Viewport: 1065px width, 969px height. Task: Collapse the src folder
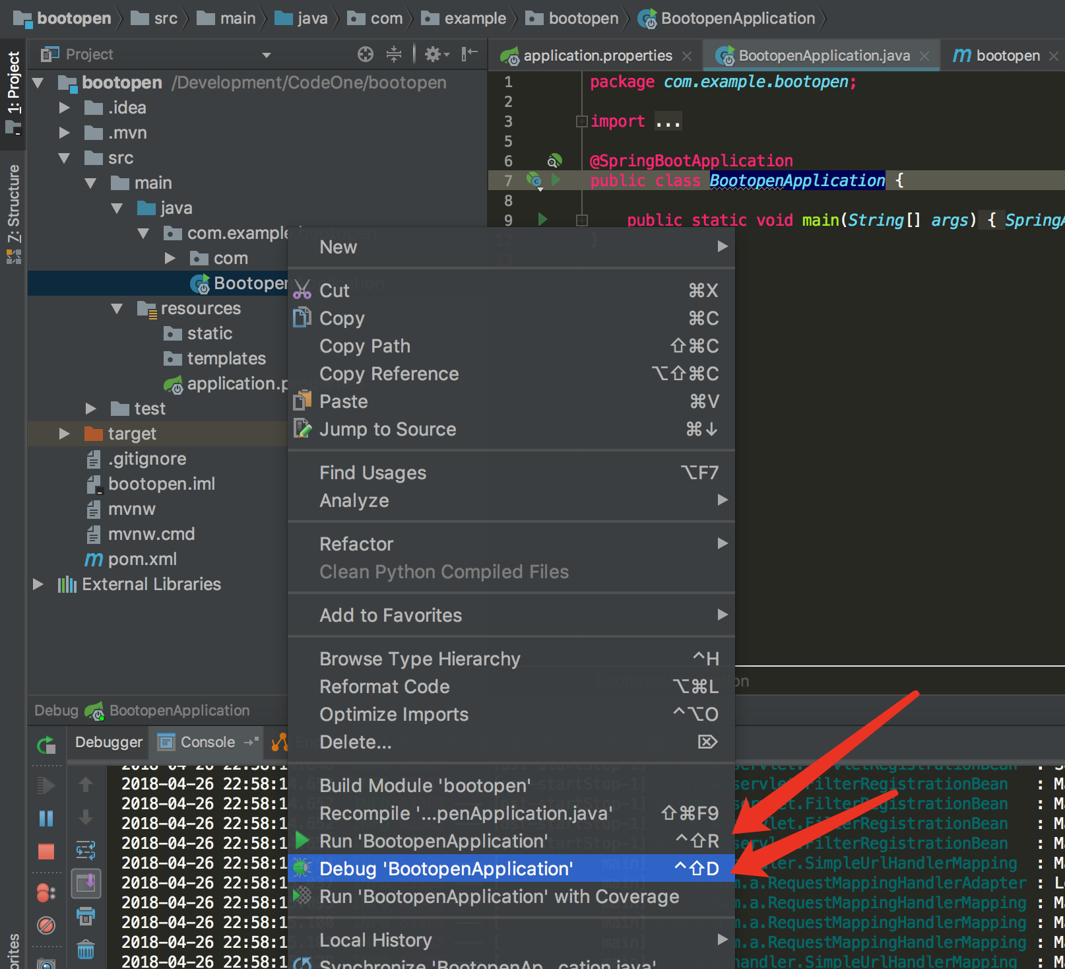pos(64,158)
